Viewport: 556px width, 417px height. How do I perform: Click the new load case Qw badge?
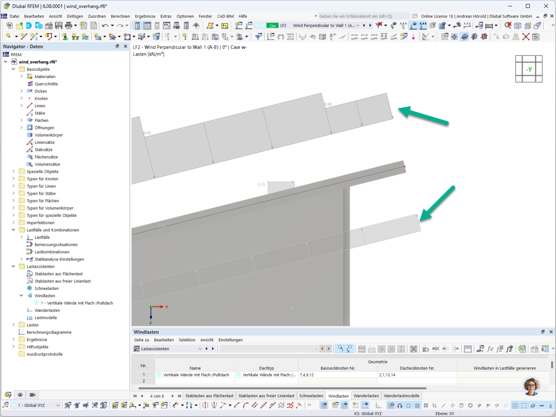pos(272,25)
